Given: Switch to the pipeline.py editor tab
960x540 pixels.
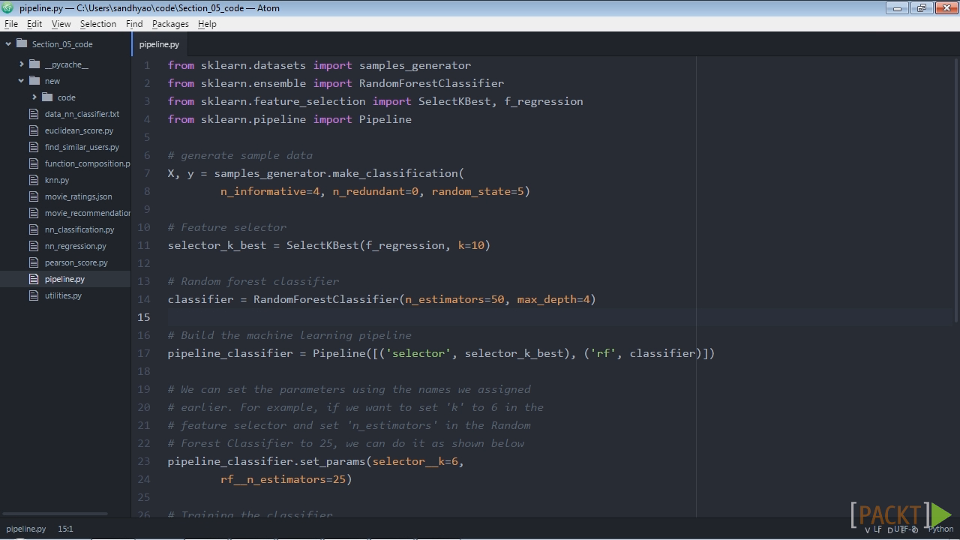Looking at the screenshot, I should click(159, 44).
